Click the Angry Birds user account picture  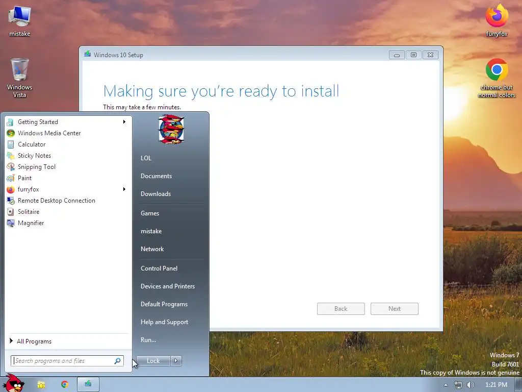pos(171,129)
